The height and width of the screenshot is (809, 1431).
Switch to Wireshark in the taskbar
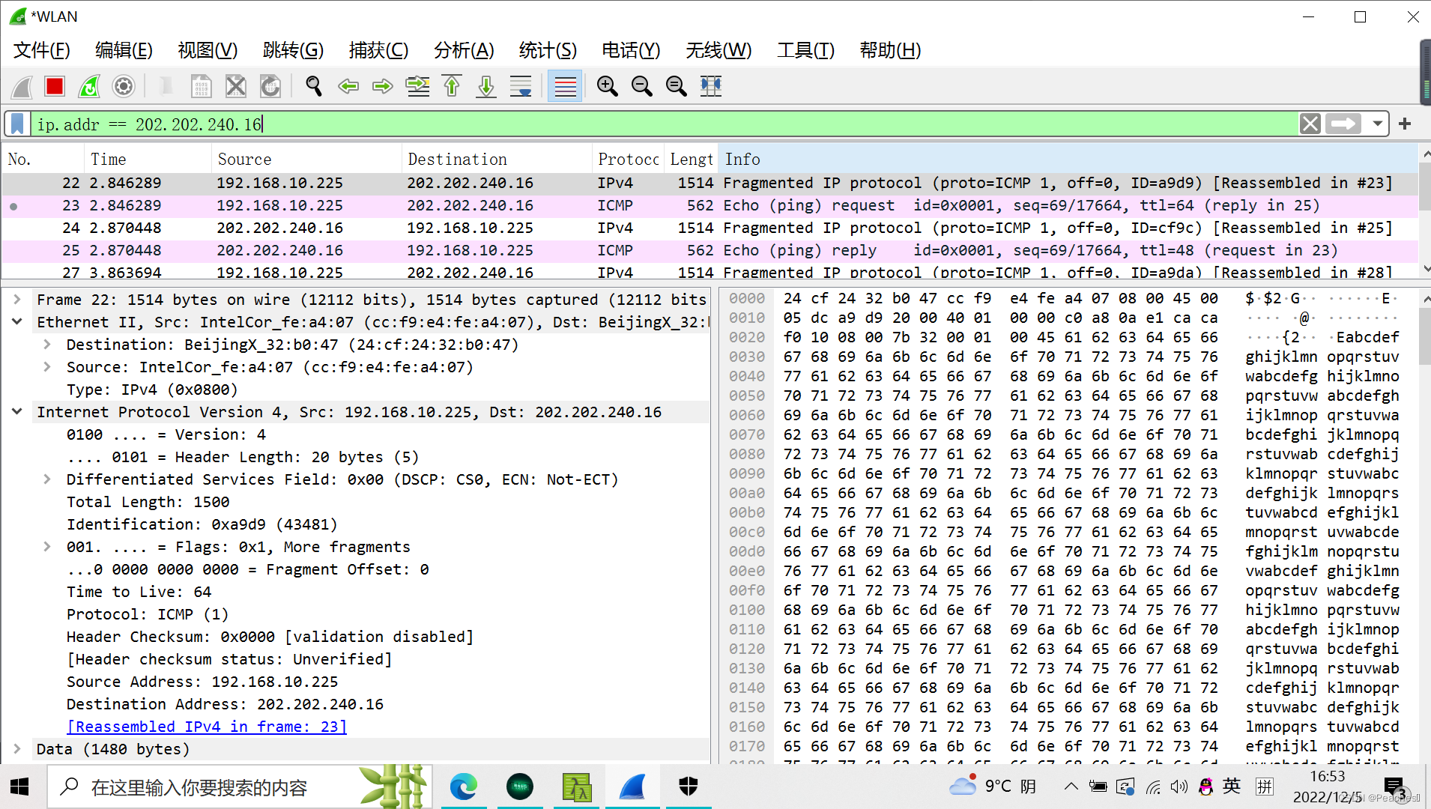(x=632, y=787)
